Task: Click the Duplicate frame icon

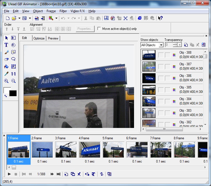Action: 73,174
